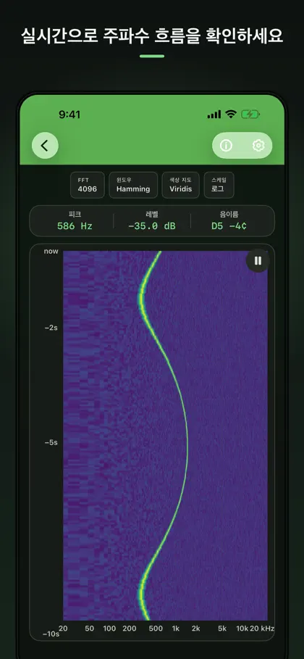Change the 색상 지도 Viridis colormap
The width and height of the screenshot is (304, 659).
(x=180, y=185)
